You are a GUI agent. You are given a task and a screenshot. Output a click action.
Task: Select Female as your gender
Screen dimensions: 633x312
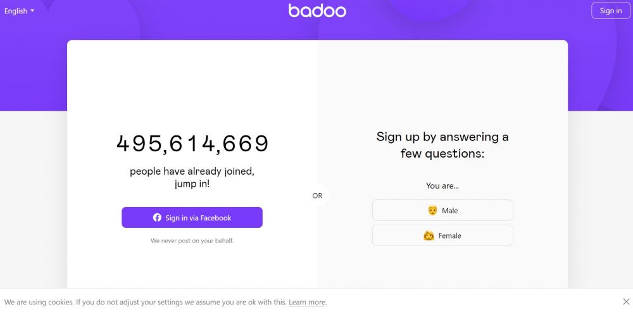click(x=442, y=235)
